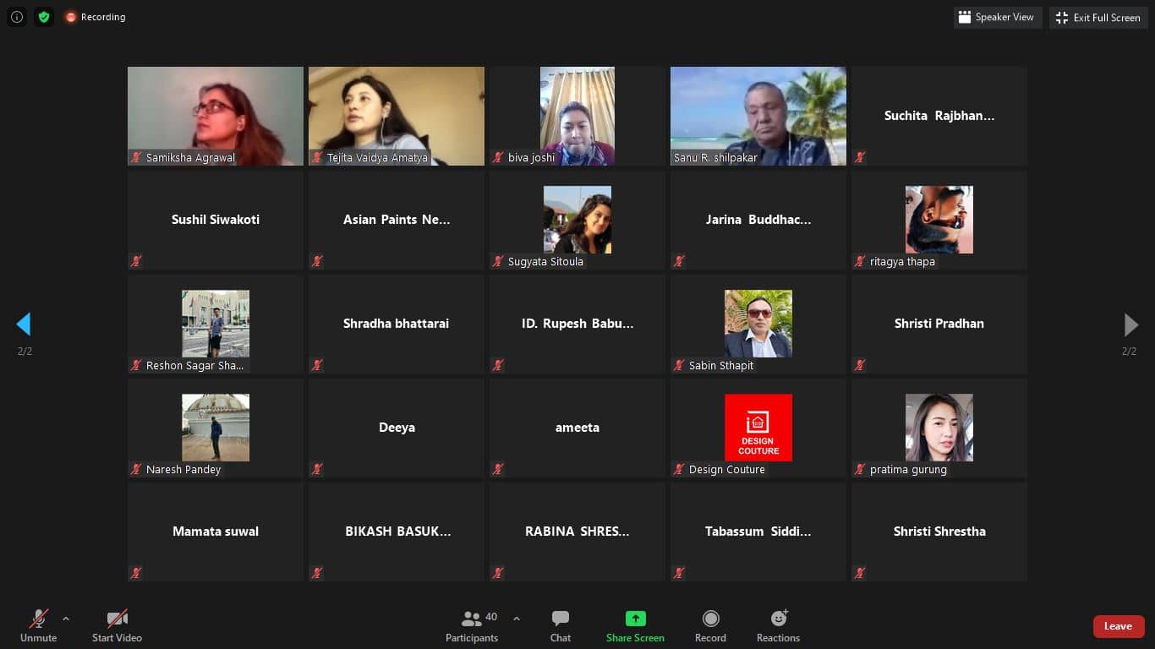The width and height of the screenshot is (1155, 649).
Task: Select Reshon Sagar's profile picture
Action: (x=216, y=324)
